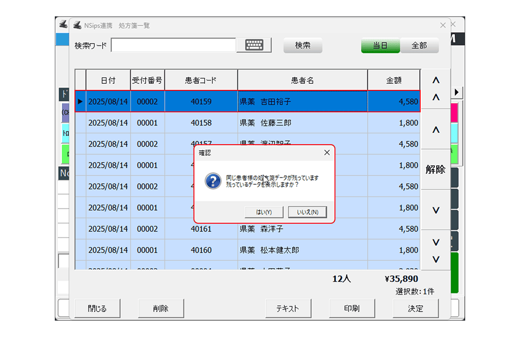Sort by the 患者名 column header

pos(302,81)
